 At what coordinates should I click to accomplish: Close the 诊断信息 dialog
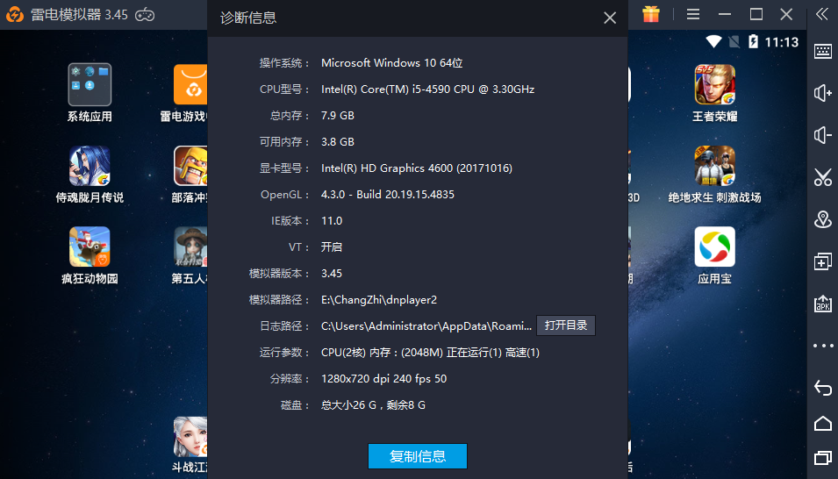610,18
